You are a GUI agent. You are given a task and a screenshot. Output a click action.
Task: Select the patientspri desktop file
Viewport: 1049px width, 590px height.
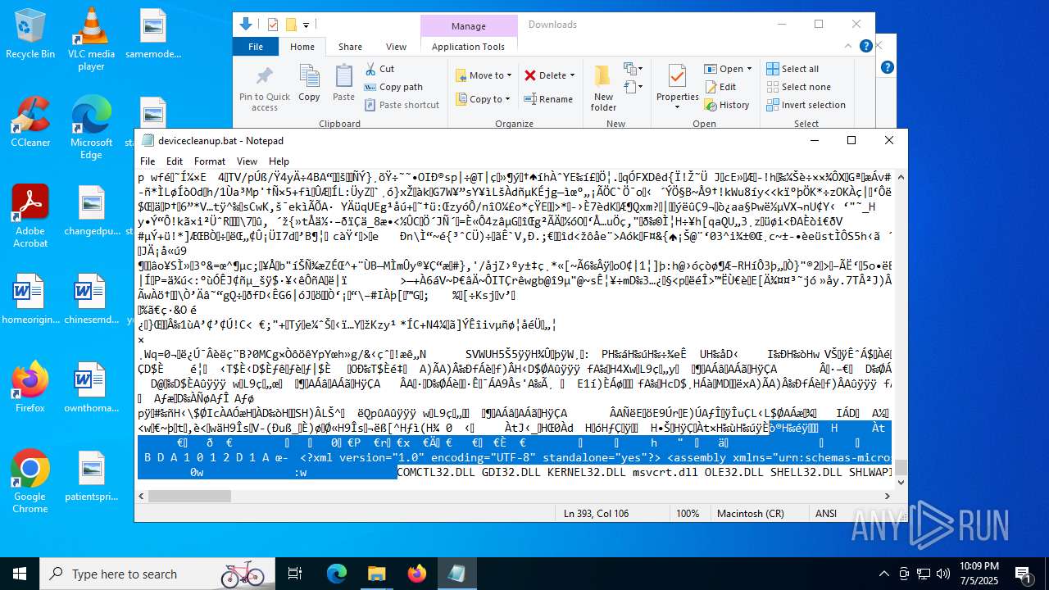[91, 475]
